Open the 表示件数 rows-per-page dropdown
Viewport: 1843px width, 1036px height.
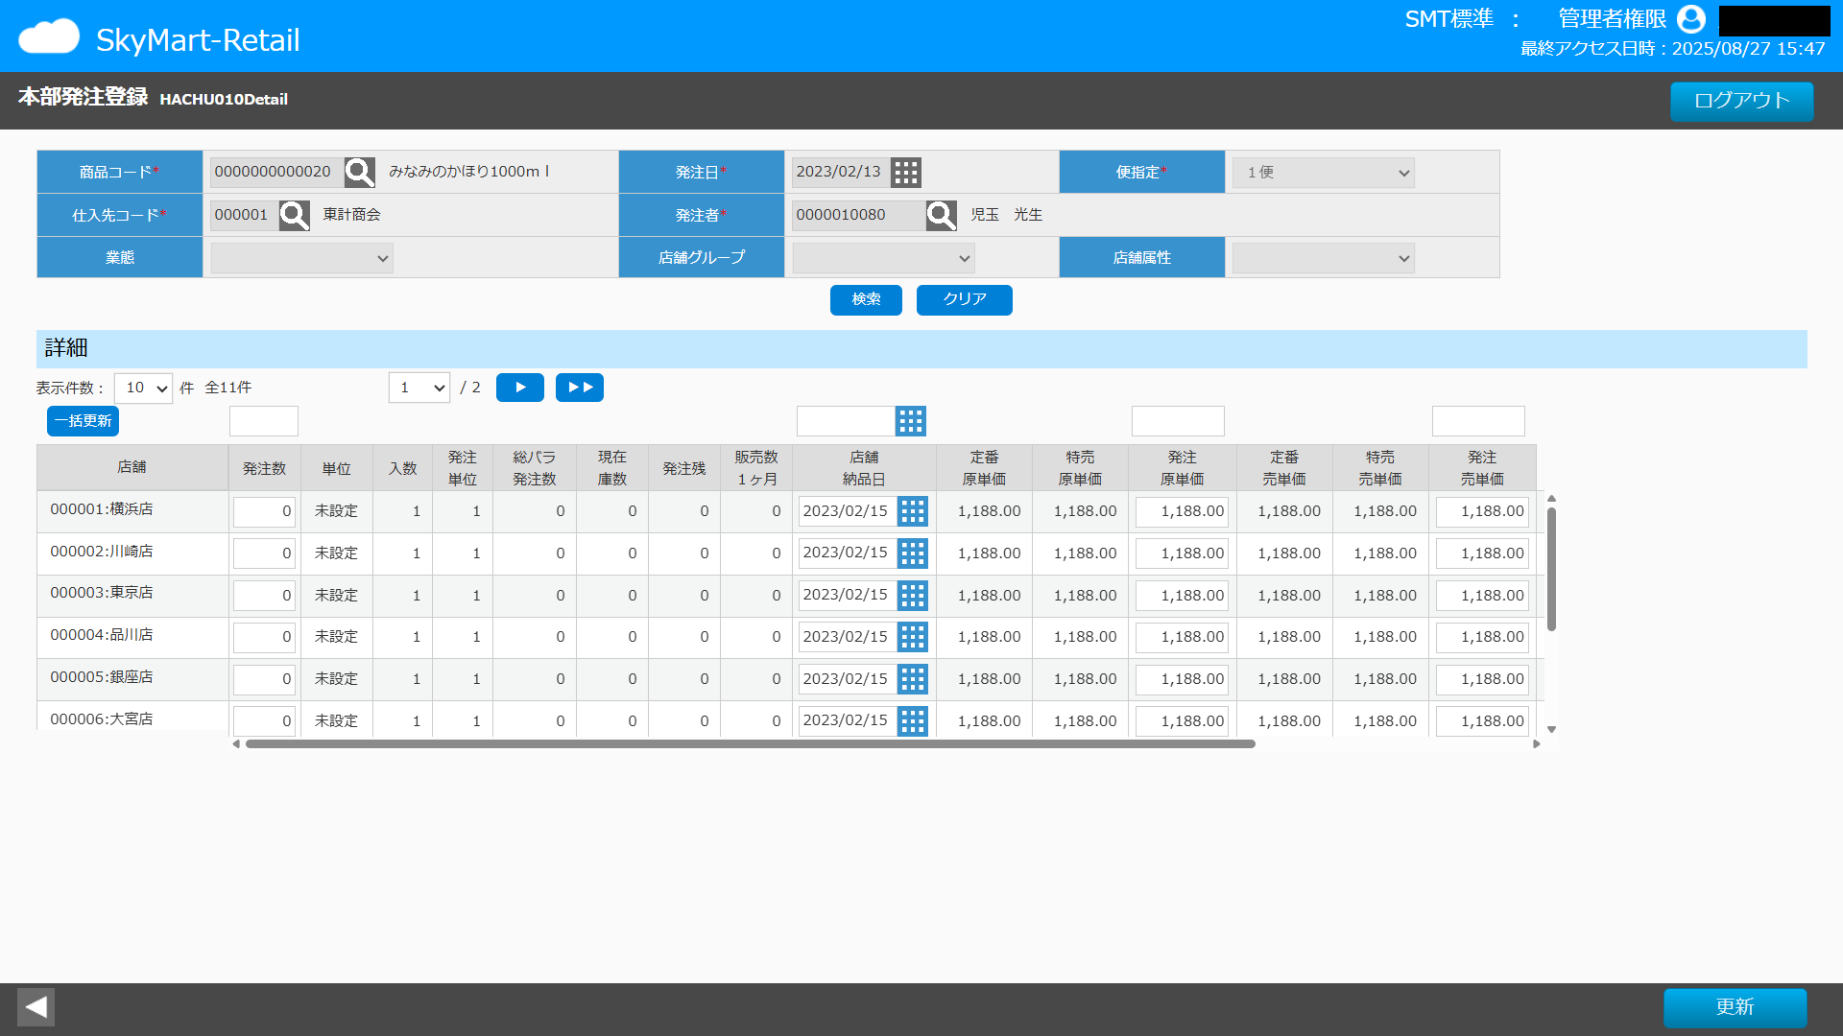tap(143, 388)
